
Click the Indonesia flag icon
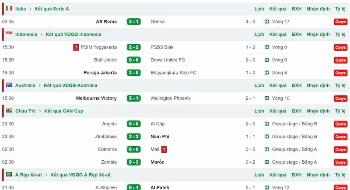[x=9, y=34]
